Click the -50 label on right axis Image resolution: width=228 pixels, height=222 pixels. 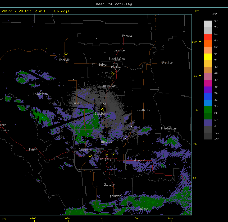(x=194, y=144)
